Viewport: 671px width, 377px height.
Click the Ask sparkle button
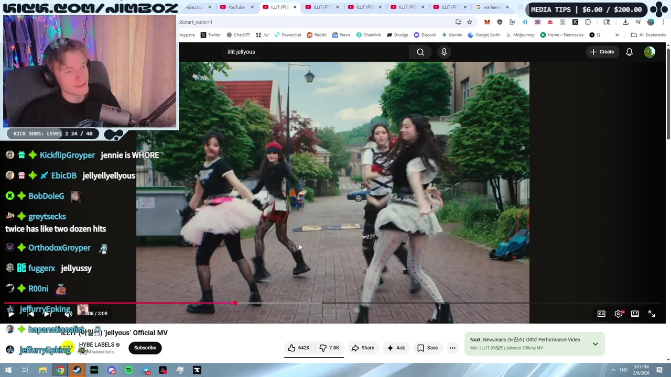(396, 348)
